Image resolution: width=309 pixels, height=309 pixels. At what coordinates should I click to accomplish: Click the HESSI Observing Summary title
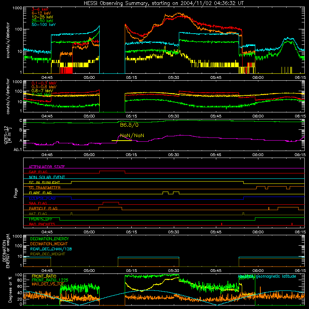pyautogui.click(x=163, y=3)
